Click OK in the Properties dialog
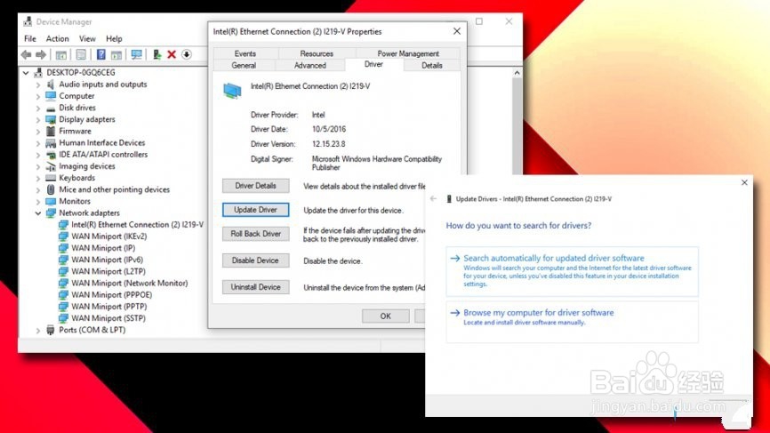 click(x=386, y=317)
